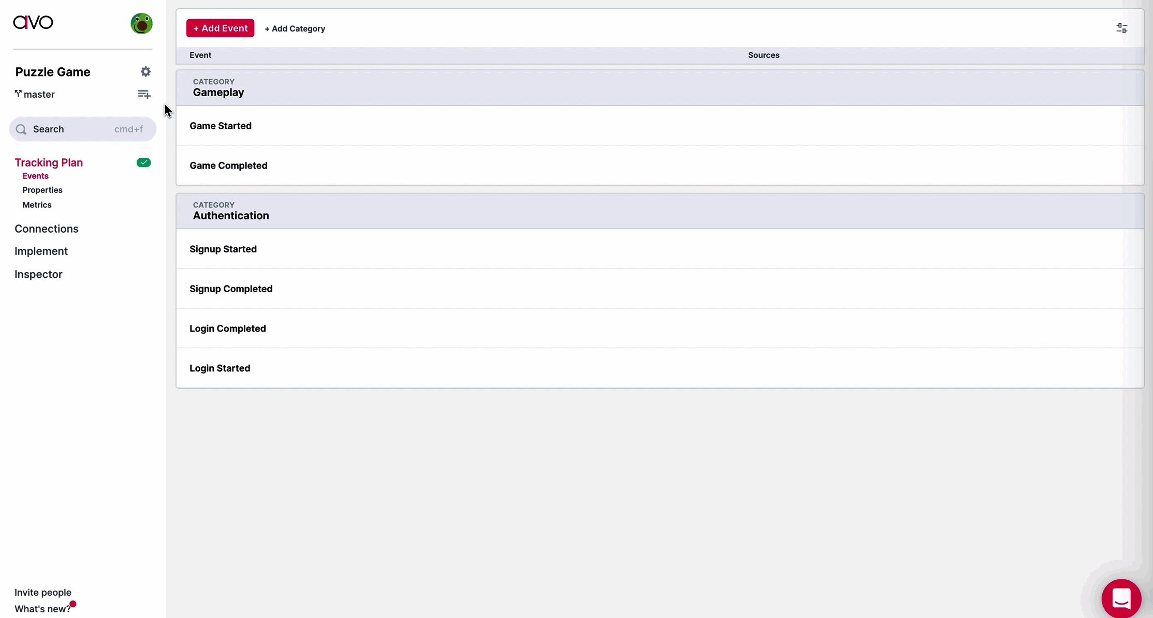
Task: Open the Signup Started event
Action: click(x=660, y=249)
